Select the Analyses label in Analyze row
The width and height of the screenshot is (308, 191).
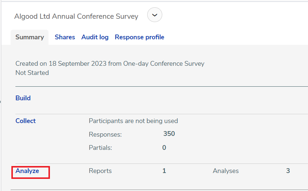[x=226, y=171]
